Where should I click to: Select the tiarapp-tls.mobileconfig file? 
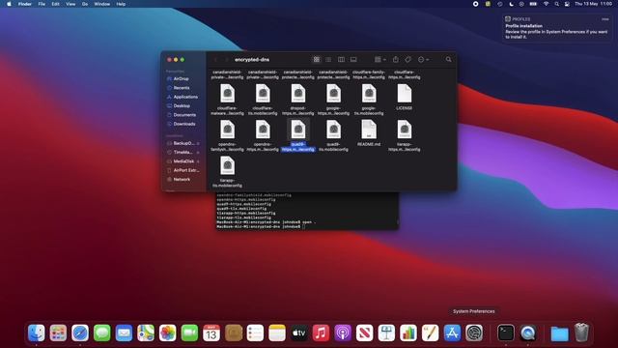[228, 172]
